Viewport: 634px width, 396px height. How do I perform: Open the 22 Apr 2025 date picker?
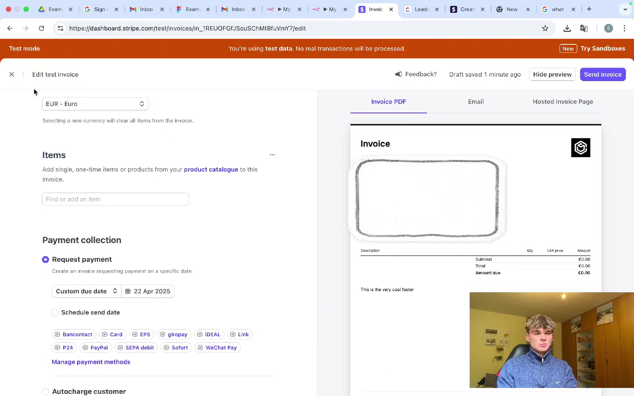[148, 291]
